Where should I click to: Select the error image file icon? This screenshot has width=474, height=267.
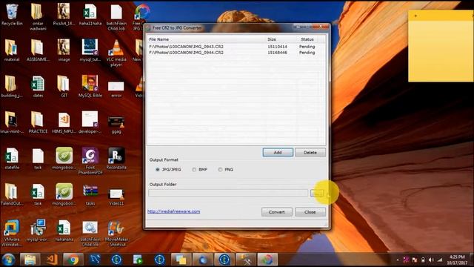116,88
